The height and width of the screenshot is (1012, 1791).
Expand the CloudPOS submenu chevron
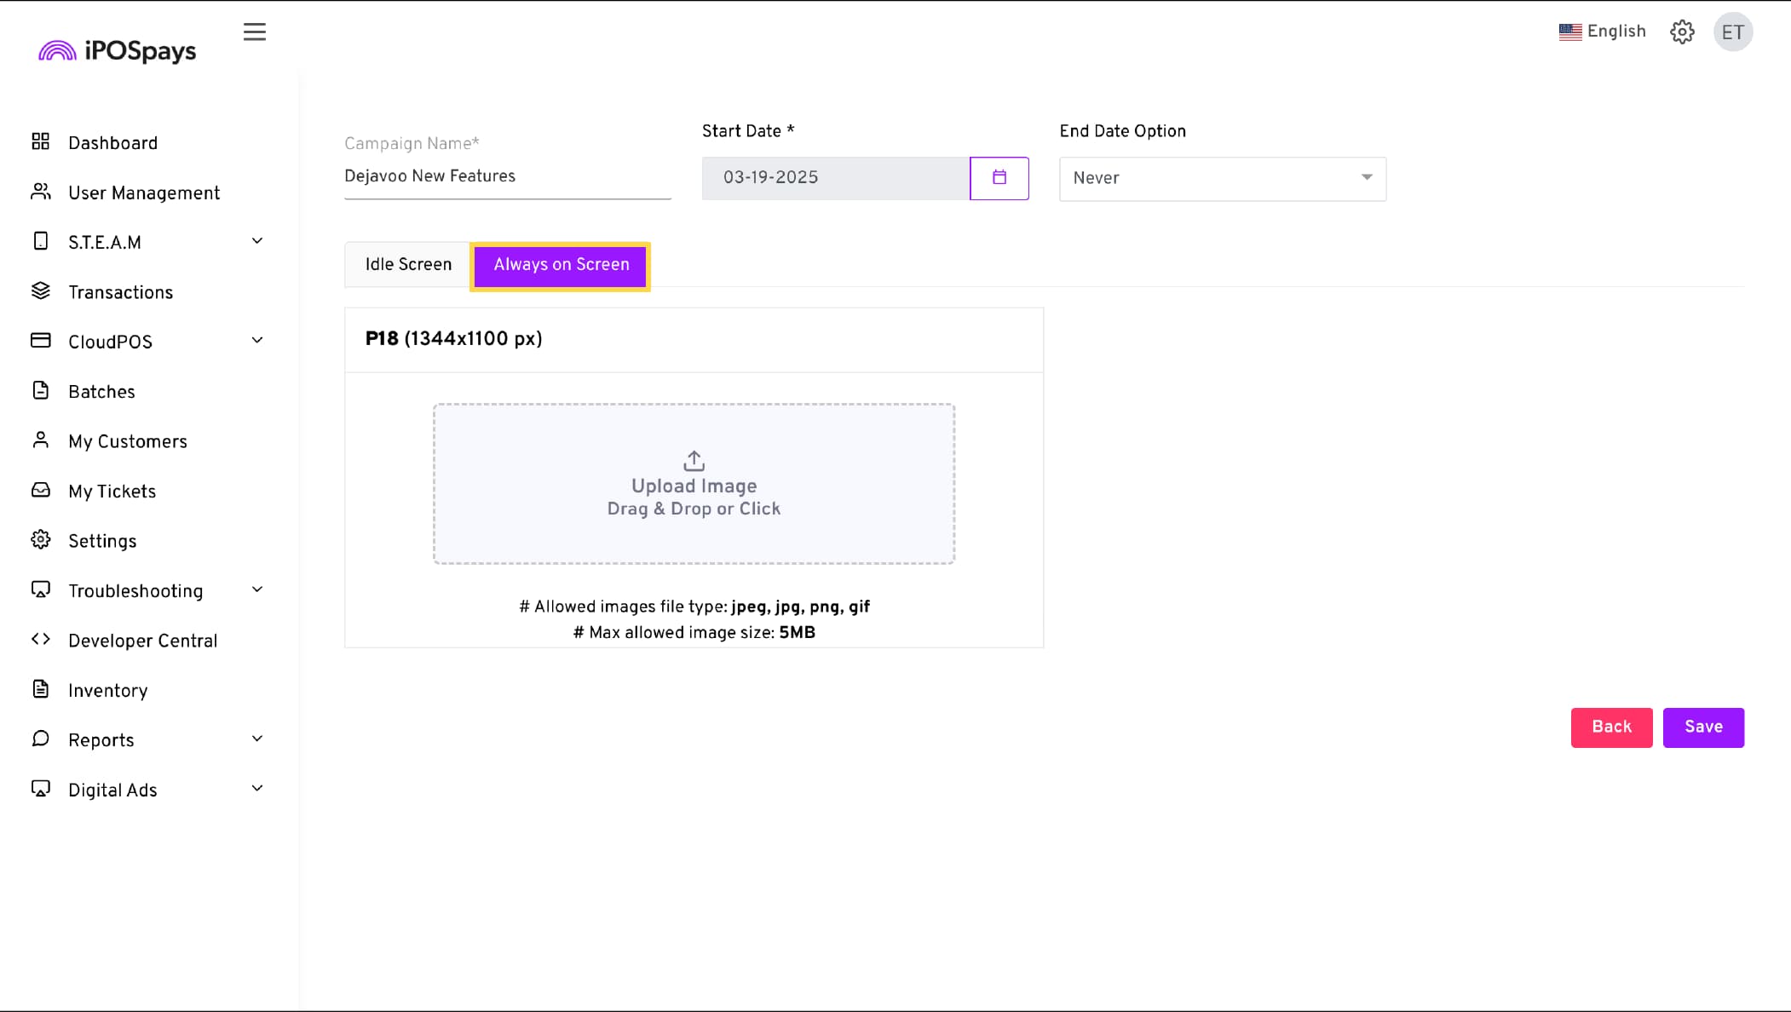pyautogui.click(x=257, y=341)
